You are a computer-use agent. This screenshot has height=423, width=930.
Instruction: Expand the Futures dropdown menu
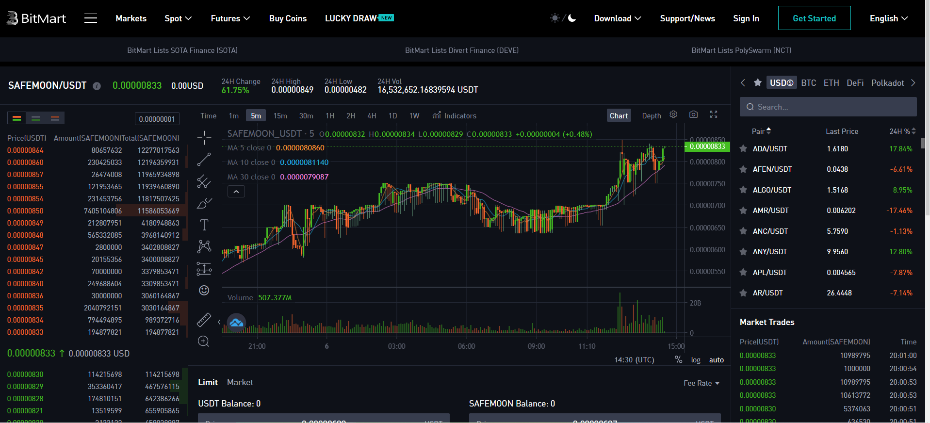230,18
